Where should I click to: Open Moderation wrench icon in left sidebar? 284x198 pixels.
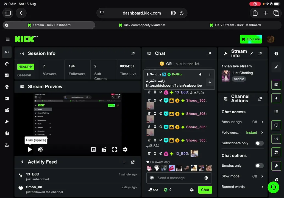click(7, 122)
